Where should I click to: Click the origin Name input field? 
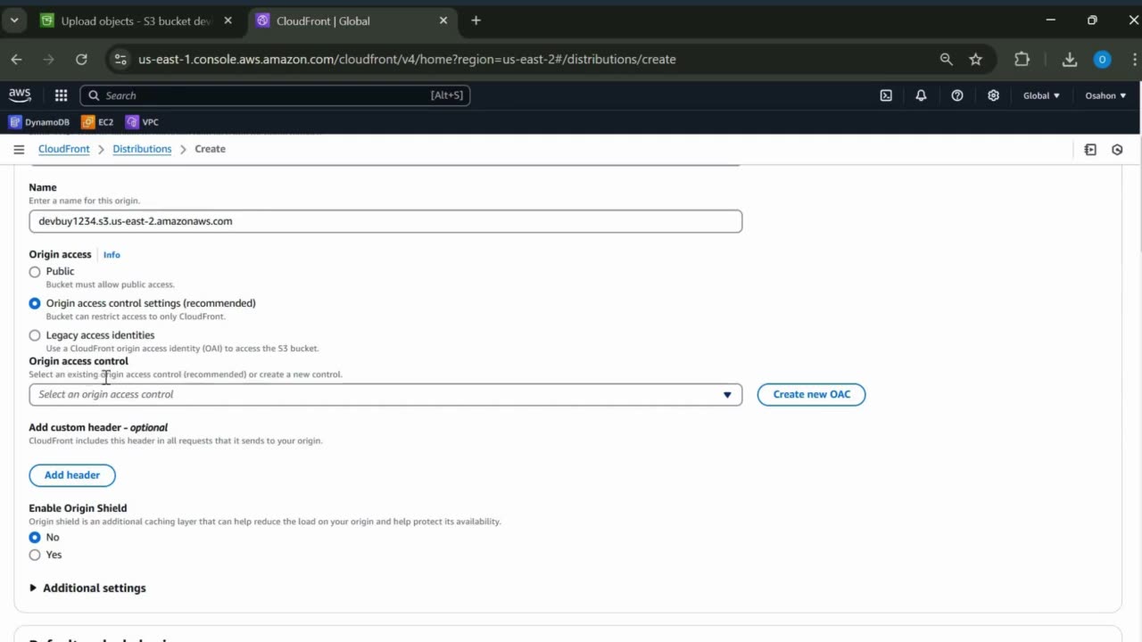click(x=385, y=221)
